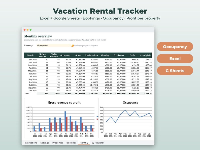Click the 'Year' totals row label
The image size is (200, 150).
coord(26,94)
